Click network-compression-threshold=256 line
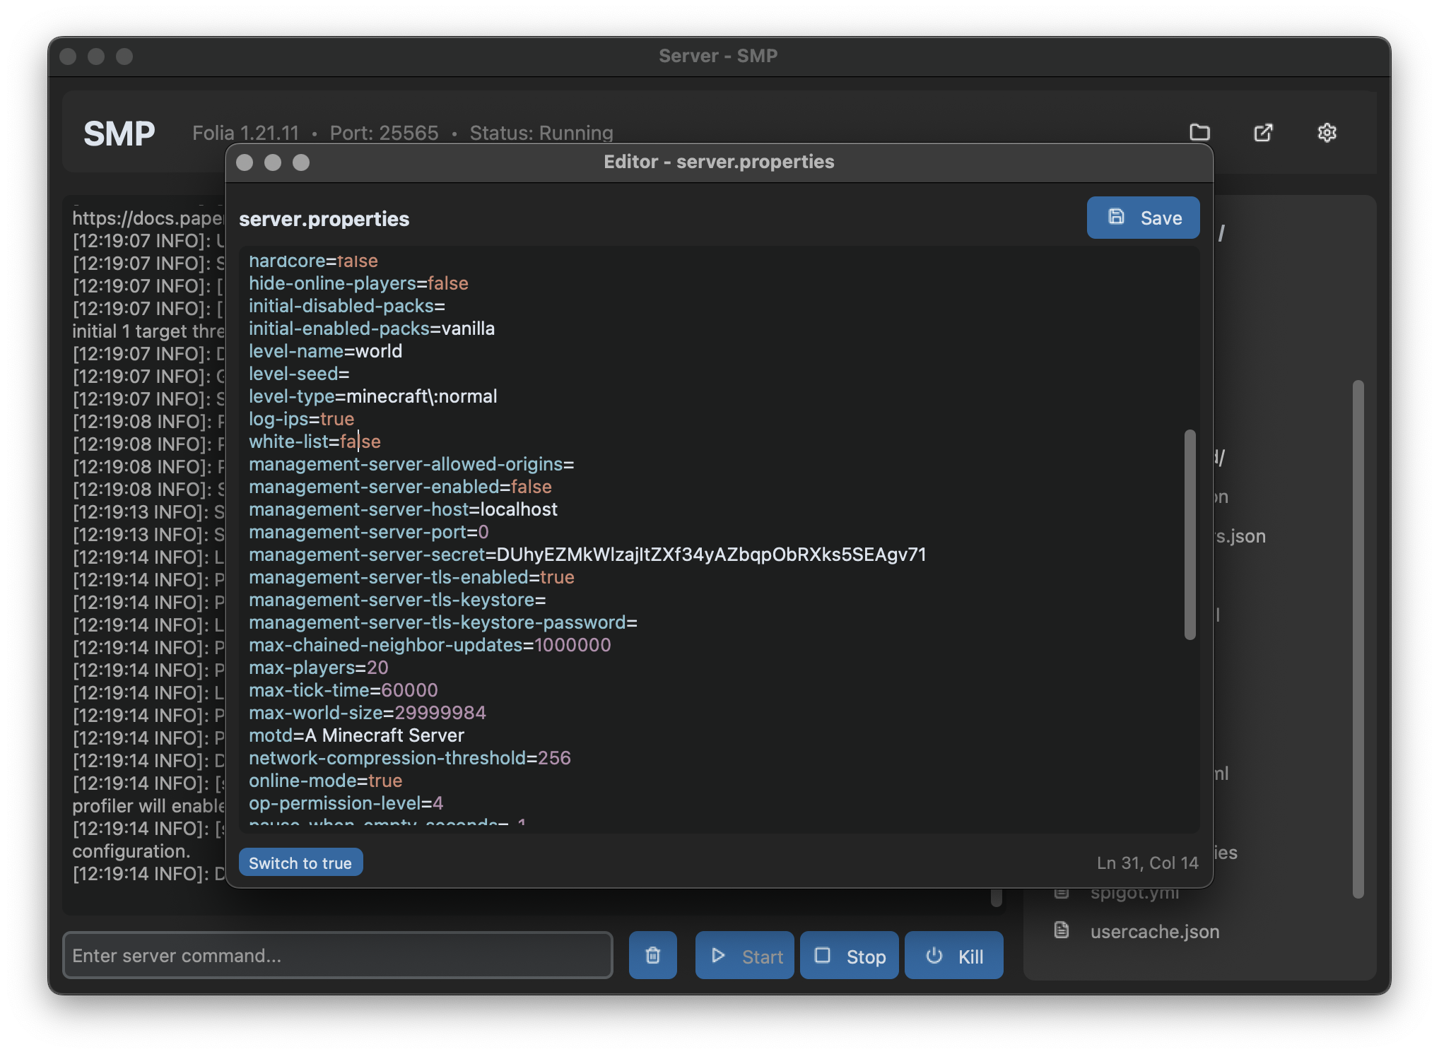The width and height of the screenshot is (1439, 1054). [x=410, y=758]
